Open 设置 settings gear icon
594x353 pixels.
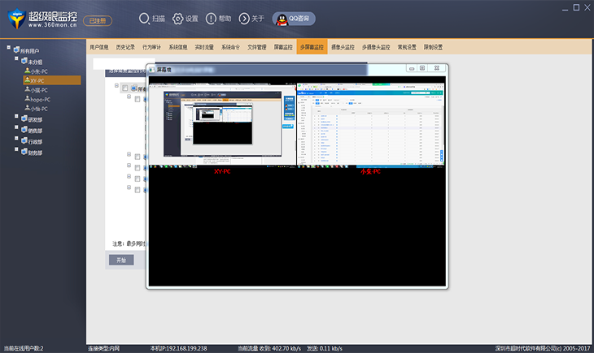pos(177,19)
